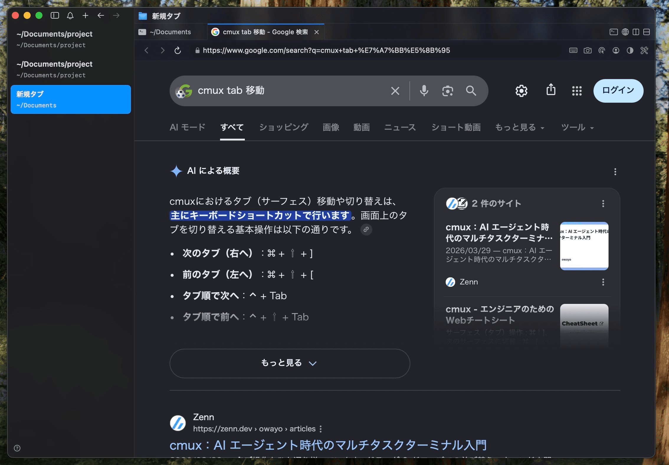Open the Zenn AI エージェント article card
The height and width of the screenshot is (465, 669).
click(499, 233)
